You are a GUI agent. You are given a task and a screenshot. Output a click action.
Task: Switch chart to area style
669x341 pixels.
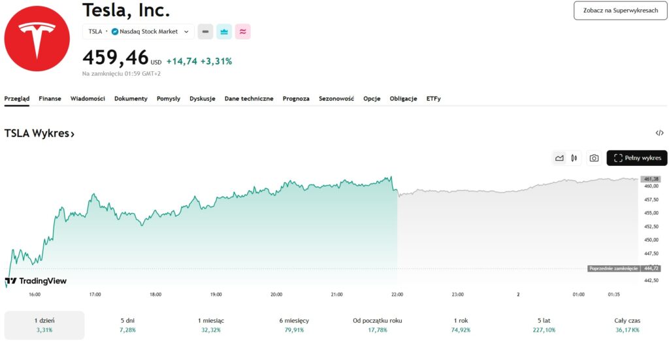coord(559,158)
